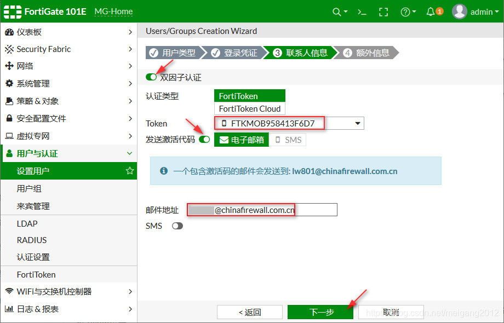Image resolution: width=504 pixels, height=323 pixels.
Task: Click the system management gear icon
Action: [x=9, y=83]
